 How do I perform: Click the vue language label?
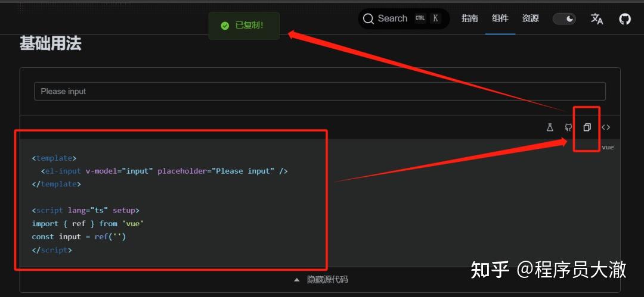pyautogui.click(x=608, y=147)
